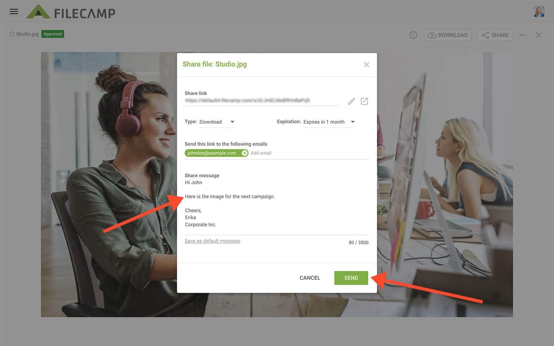Open the three-dot more options menu
The image size is (554, 346).
click(x=523, y=35)
